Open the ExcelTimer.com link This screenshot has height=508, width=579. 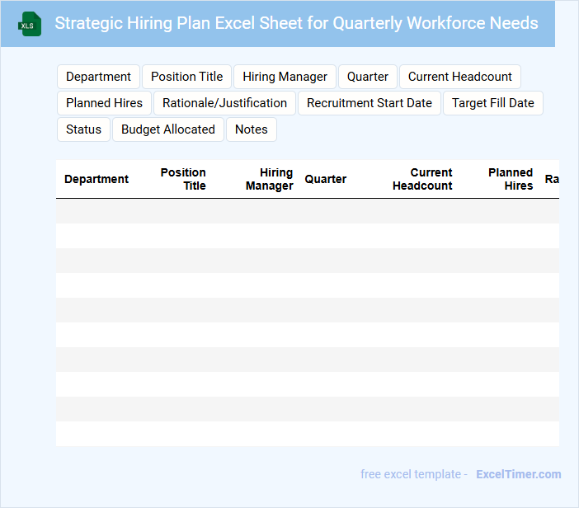click(518, 474)
